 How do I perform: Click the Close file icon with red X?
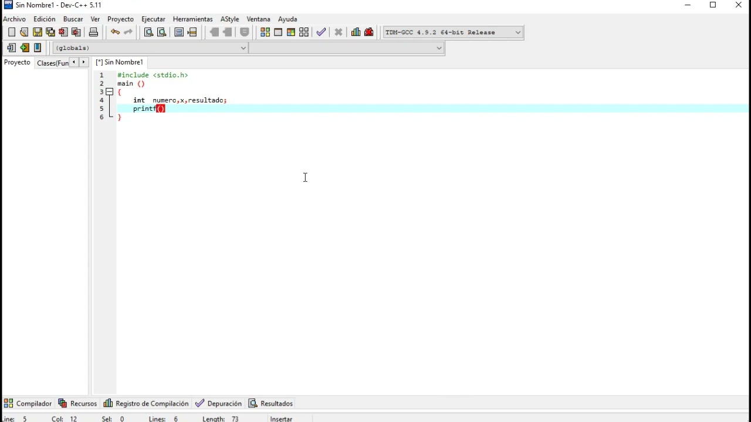(x=63, y=32)
